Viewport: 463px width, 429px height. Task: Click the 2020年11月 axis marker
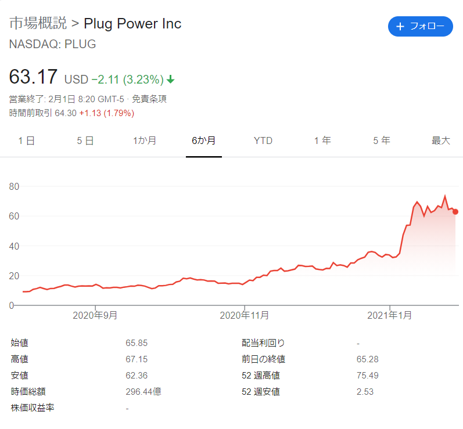(244, 315)
